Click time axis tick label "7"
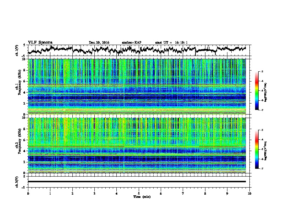This screenshot has height=217, width=281. click(x=183, y=194)
